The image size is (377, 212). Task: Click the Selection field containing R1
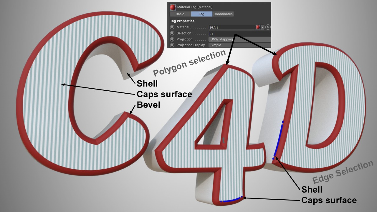pos(239,34)
